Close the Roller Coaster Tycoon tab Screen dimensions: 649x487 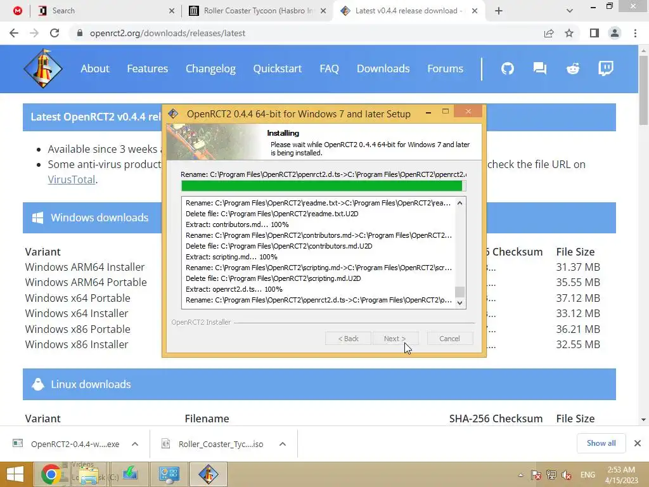coord(323,11)
